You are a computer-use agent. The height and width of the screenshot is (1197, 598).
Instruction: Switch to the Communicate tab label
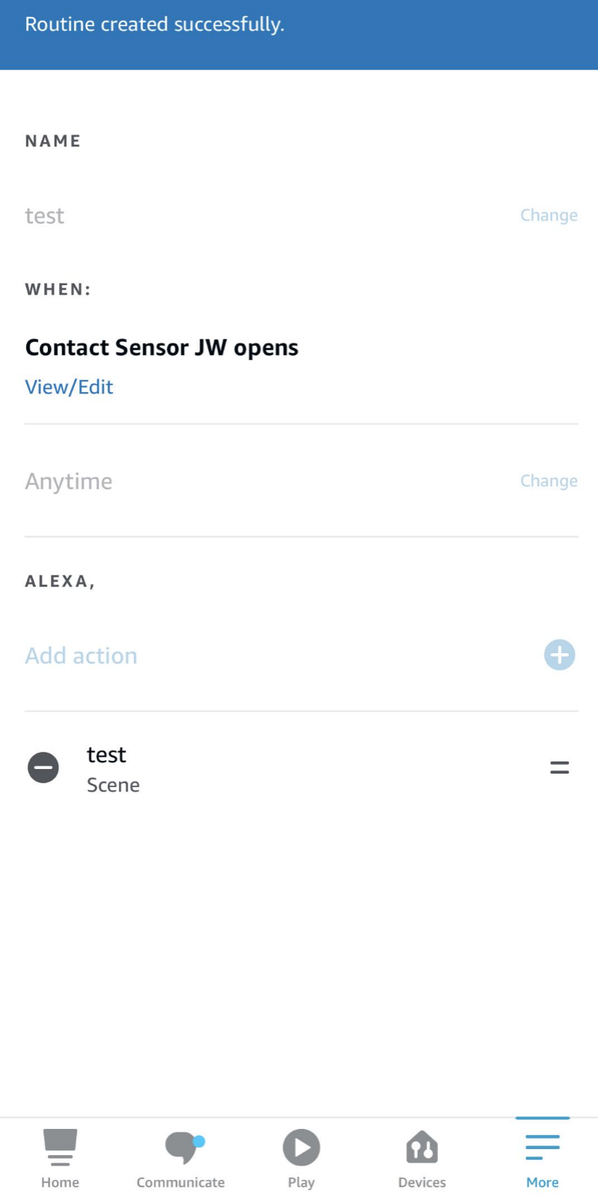click(x=180, y=1183)
